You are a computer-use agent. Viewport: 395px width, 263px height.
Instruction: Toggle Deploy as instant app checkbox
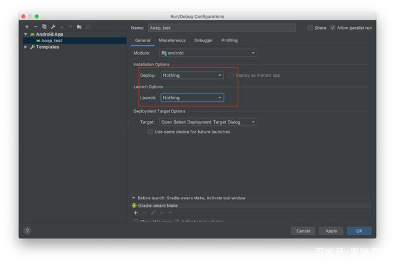(x=231, y=75)
